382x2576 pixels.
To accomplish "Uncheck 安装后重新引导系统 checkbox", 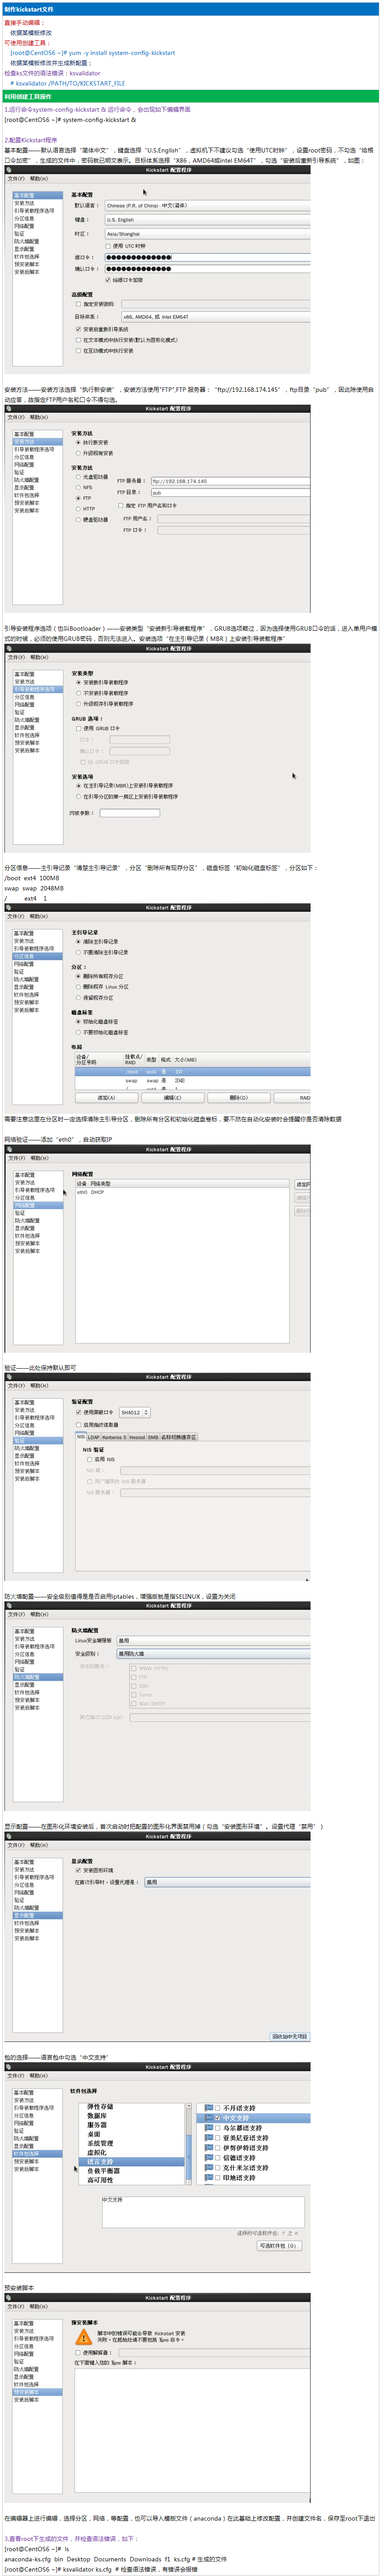I will (78, 329).
